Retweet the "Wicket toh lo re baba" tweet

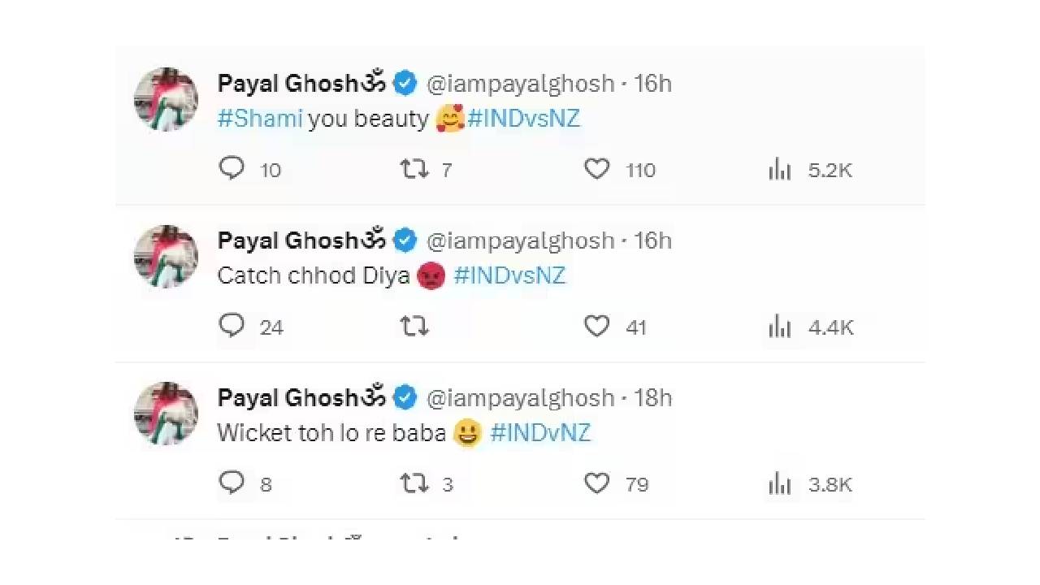tap(414, 483)
